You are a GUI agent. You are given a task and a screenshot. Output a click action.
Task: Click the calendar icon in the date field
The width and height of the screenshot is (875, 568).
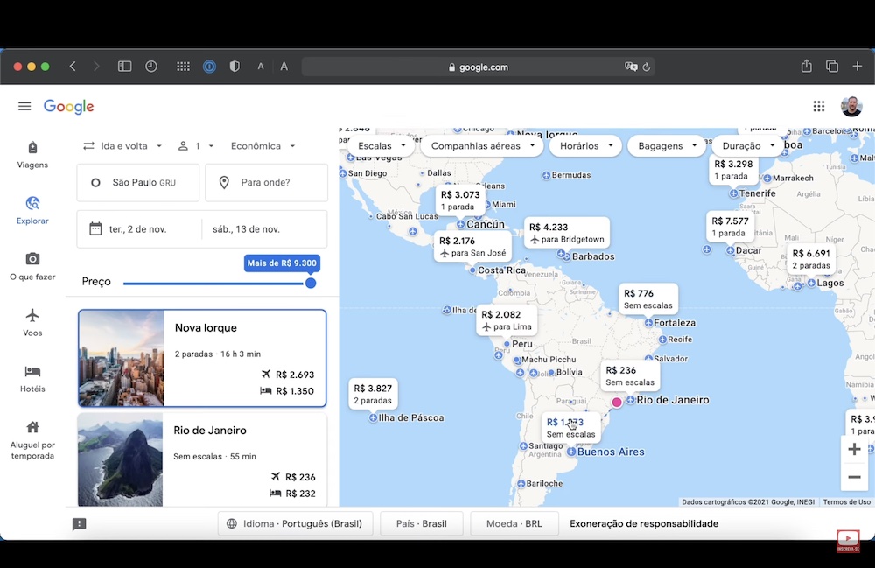95,228
